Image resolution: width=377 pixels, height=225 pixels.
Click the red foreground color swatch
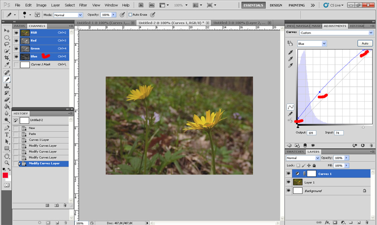click(x=5, y=176)
